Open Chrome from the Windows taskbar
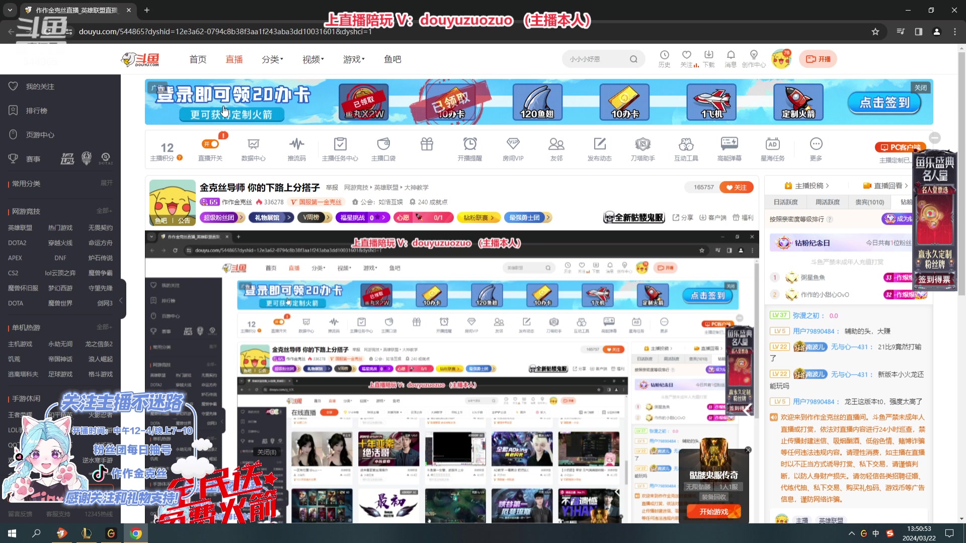966x543 pixels. [136, 533]
